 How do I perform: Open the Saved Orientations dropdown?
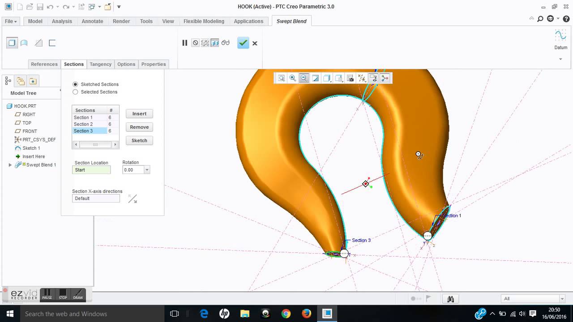[338, 78]
